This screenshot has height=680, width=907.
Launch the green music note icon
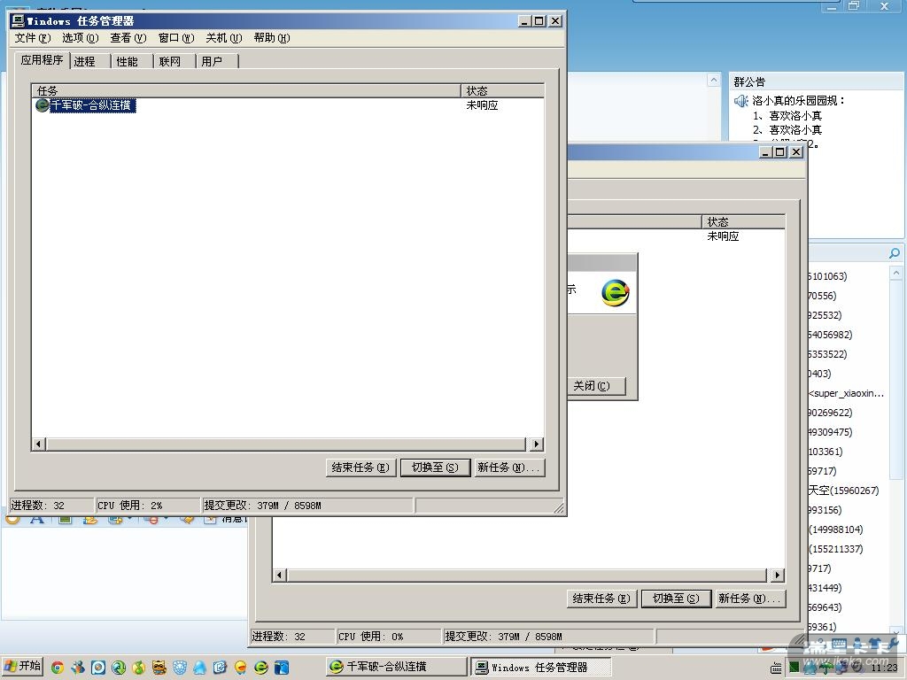click(x=139, y=668)
